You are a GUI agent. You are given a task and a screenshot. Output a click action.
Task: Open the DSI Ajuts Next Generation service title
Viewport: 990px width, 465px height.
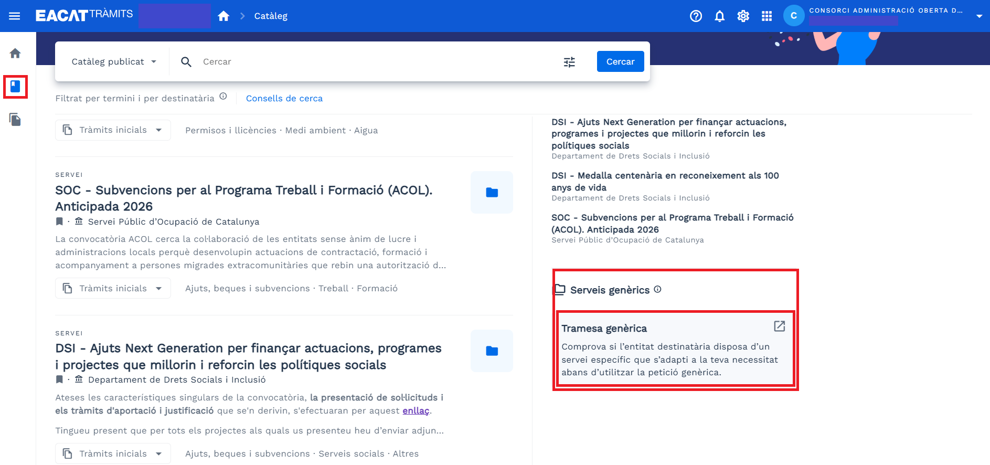coord(249,356)
